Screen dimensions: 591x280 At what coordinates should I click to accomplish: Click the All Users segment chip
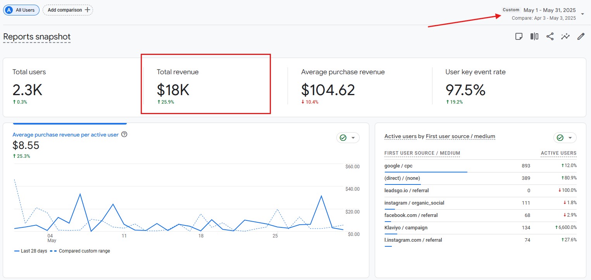point(21,10)
